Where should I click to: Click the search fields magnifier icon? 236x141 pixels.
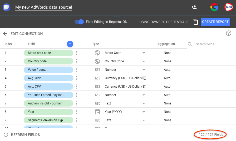(x=190, y=44)
